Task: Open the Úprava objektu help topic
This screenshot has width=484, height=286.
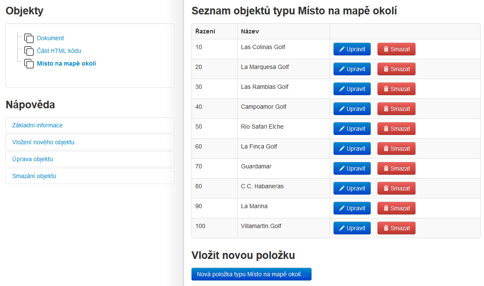Action: pyautogui.click(x=33, y=159)
